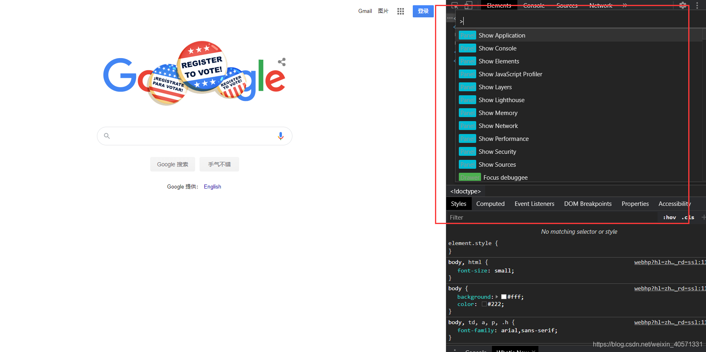
Task: Run the Show Elements command
Action: 578,61
